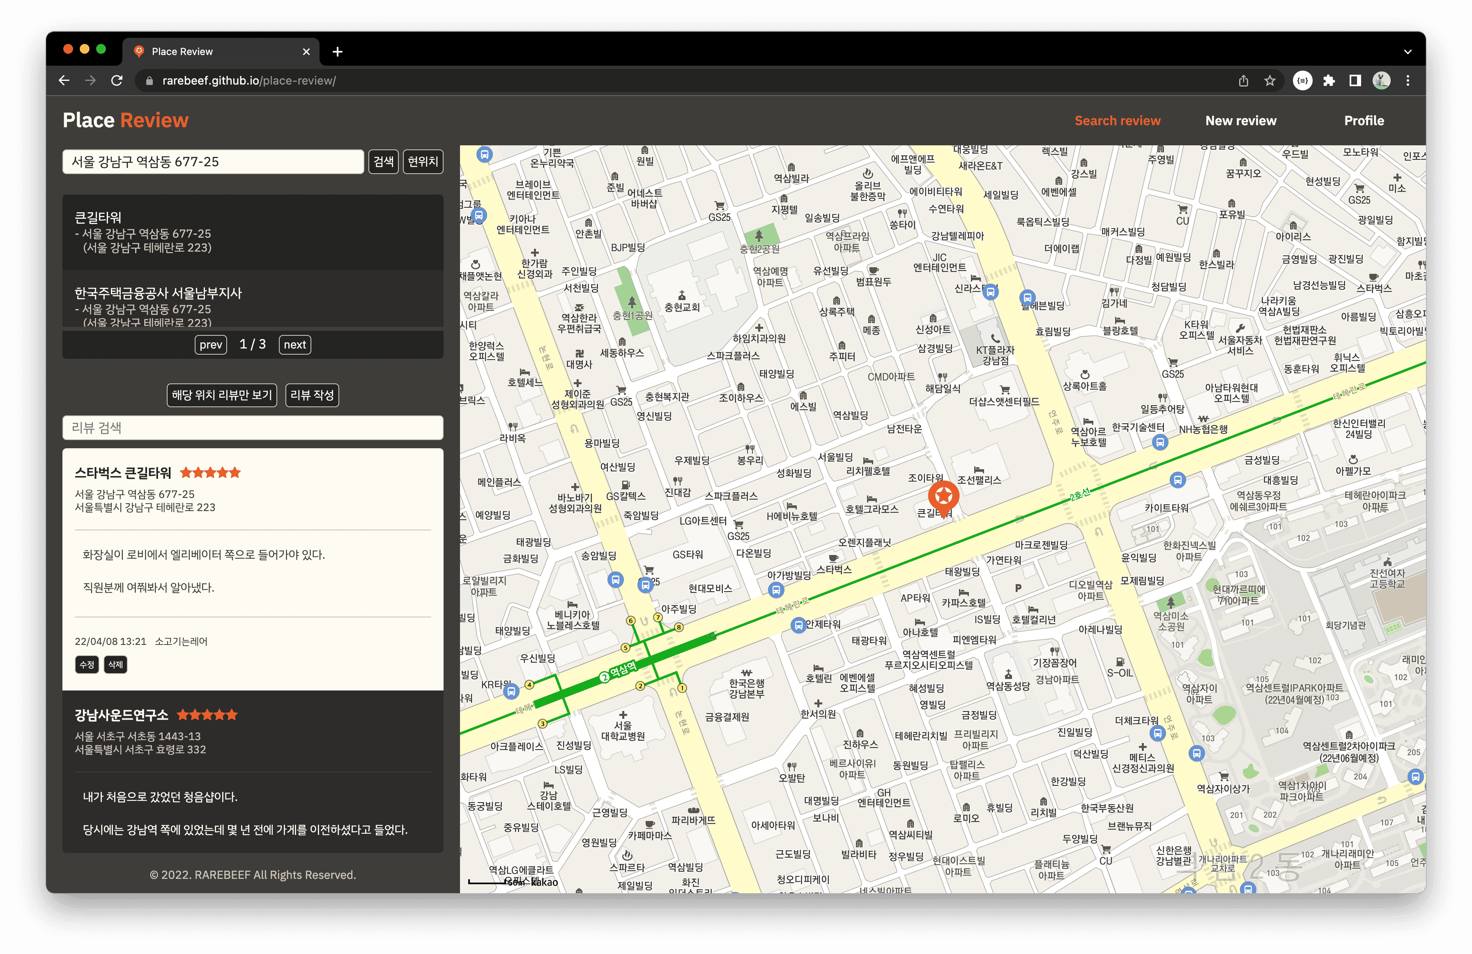Focus the address search input field
1472x954 pixels.
click(213, 161)
